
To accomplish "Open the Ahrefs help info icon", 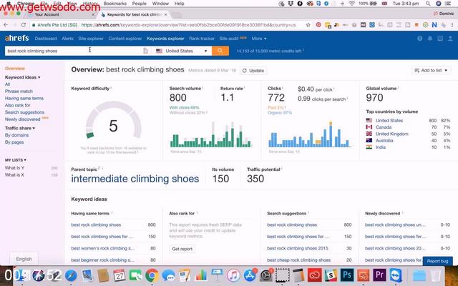I will click(x=420, y=38).
